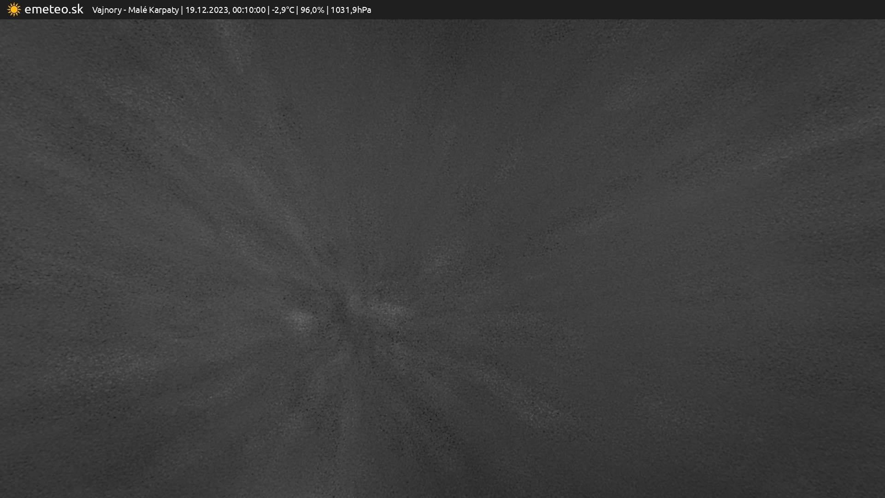This screenshot has width=885, height=498.
Task: Click the timestamp 00:10:00
Action: 249,10
